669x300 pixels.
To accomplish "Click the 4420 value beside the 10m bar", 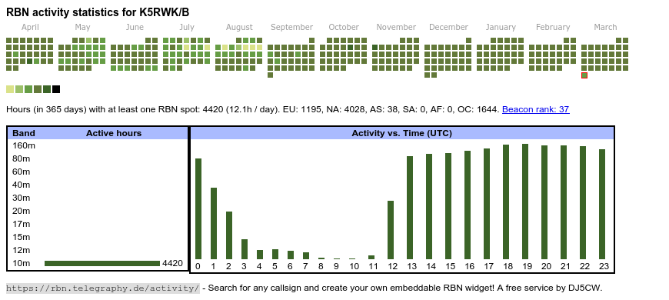I will pyautogui.click(x=172, y=263).
